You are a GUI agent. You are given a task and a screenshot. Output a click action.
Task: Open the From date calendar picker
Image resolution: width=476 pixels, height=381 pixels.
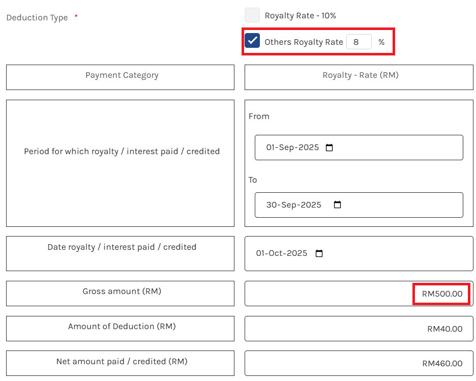(330, 147)
